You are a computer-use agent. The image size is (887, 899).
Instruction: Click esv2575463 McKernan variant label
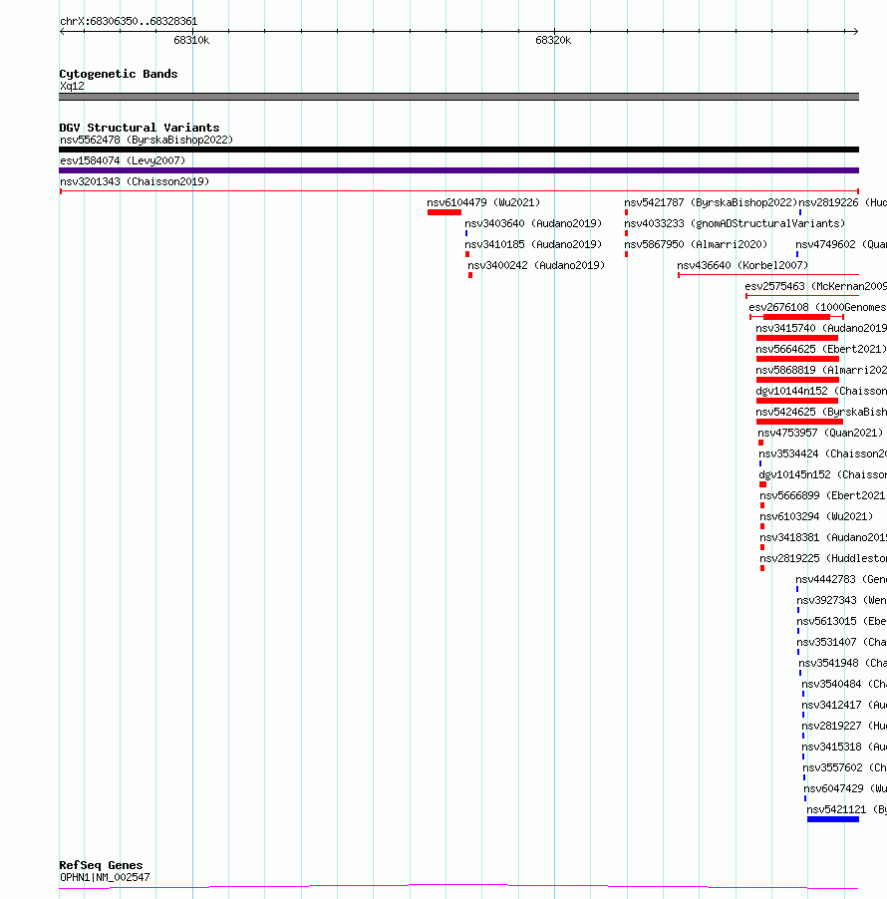pyautogui.click(x=815, y=286)
